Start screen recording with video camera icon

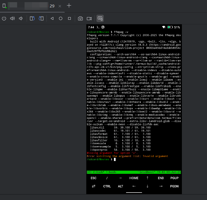pyautogui.click(x=89, y=18)
